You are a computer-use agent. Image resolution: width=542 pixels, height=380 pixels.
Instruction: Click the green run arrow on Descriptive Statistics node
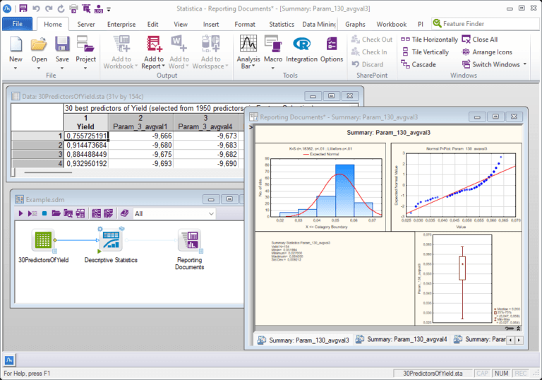(x=100, y=251)
